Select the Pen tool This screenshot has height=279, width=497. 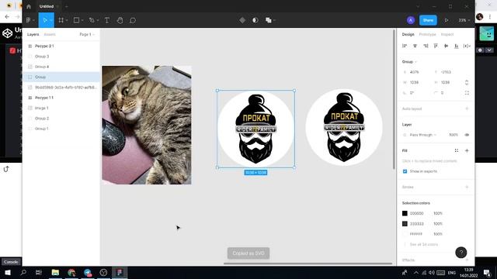(x=92, y=20)
